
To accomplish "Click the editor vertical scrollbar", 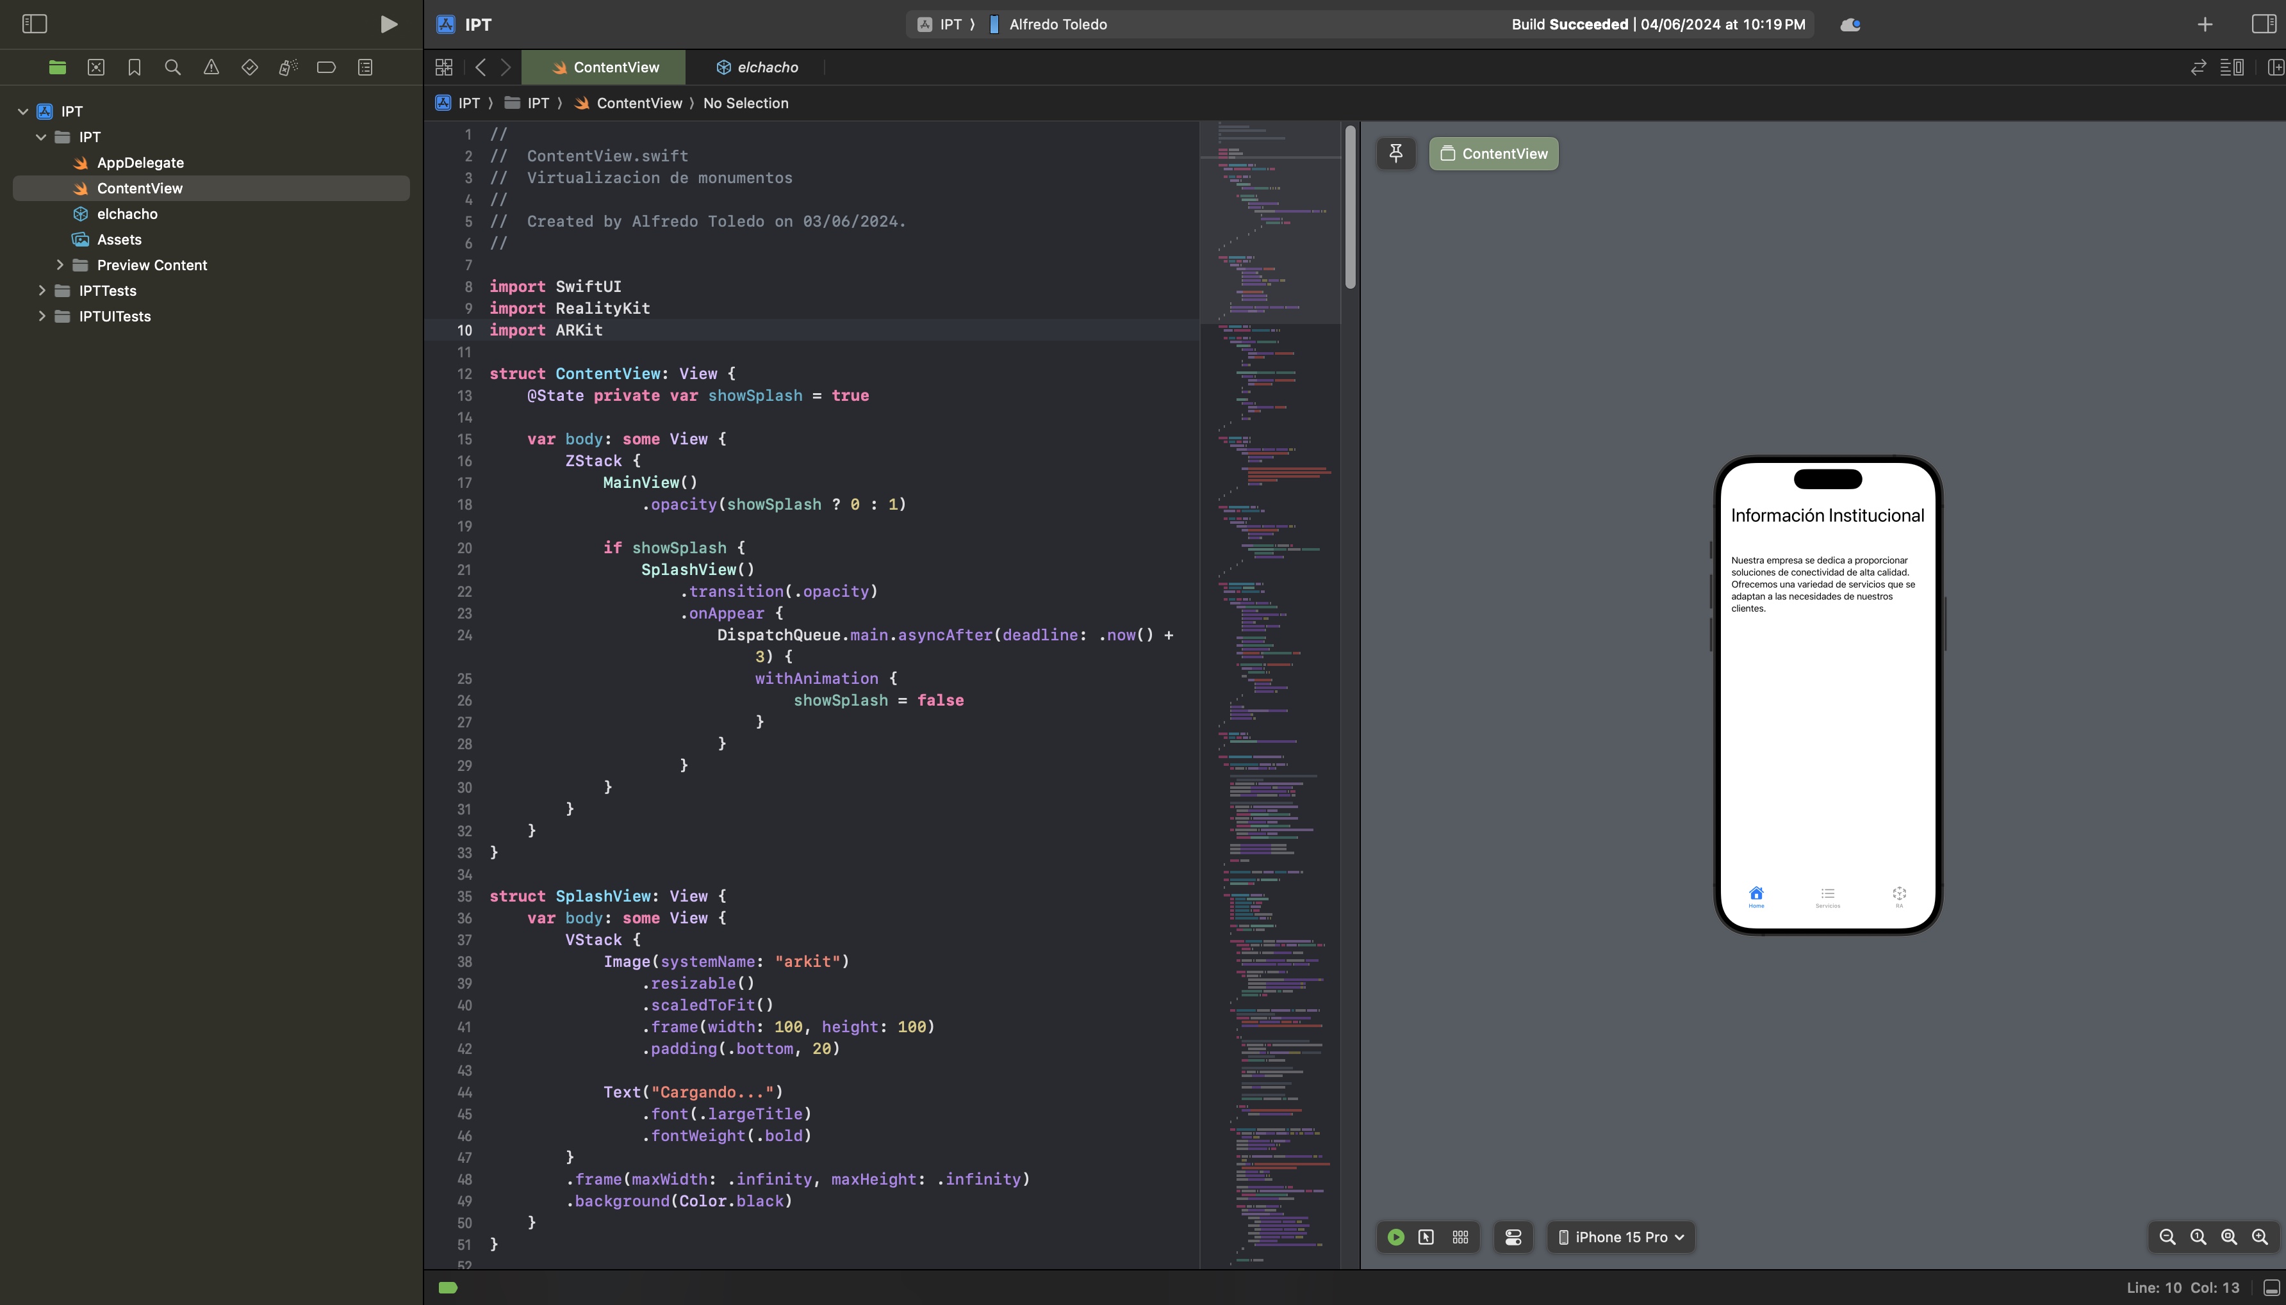I will click(1351, 207).
